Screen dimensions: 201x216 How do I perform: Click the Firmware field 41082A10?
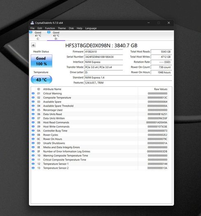pyautogui.click(x=103, y=52)
